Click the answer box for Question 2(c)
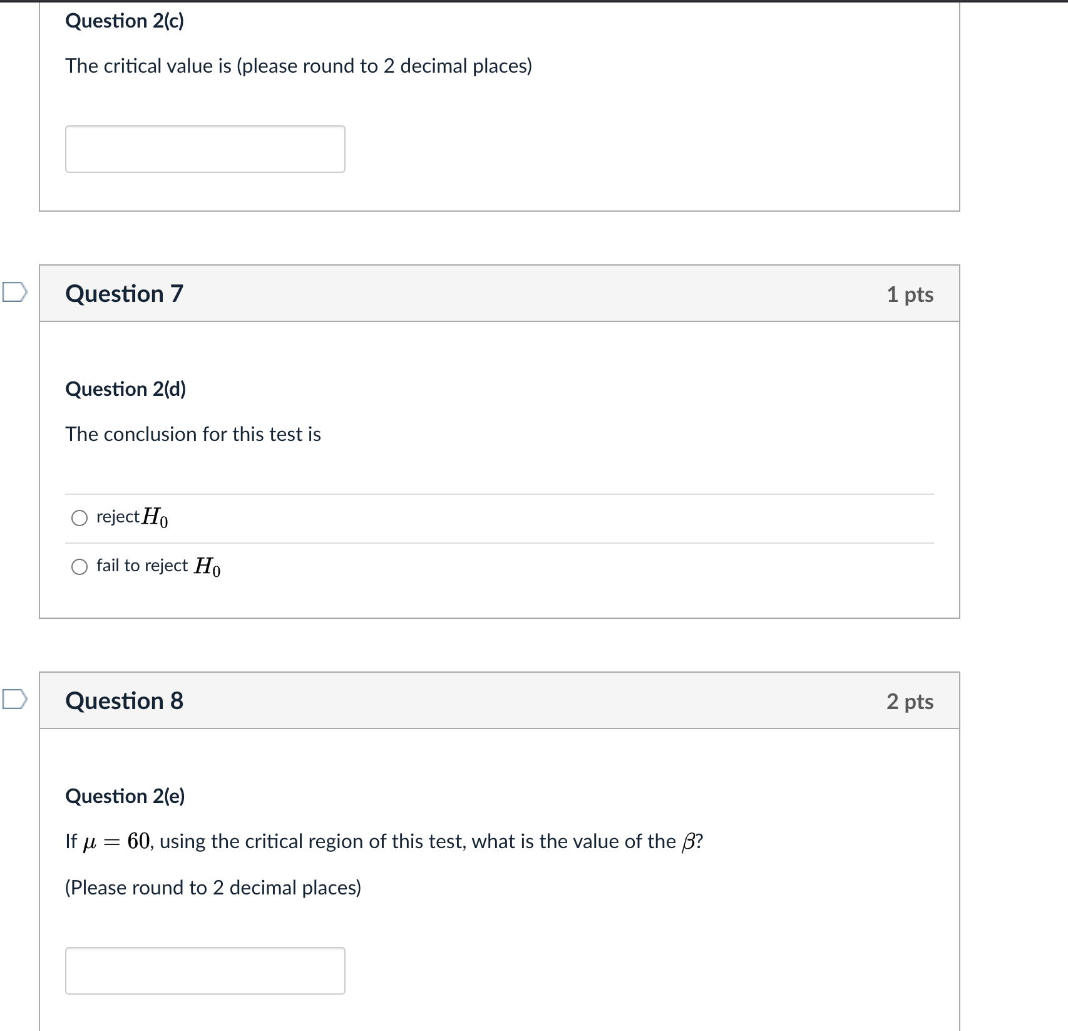The image size is (1068, 1031). coord(205,149)
